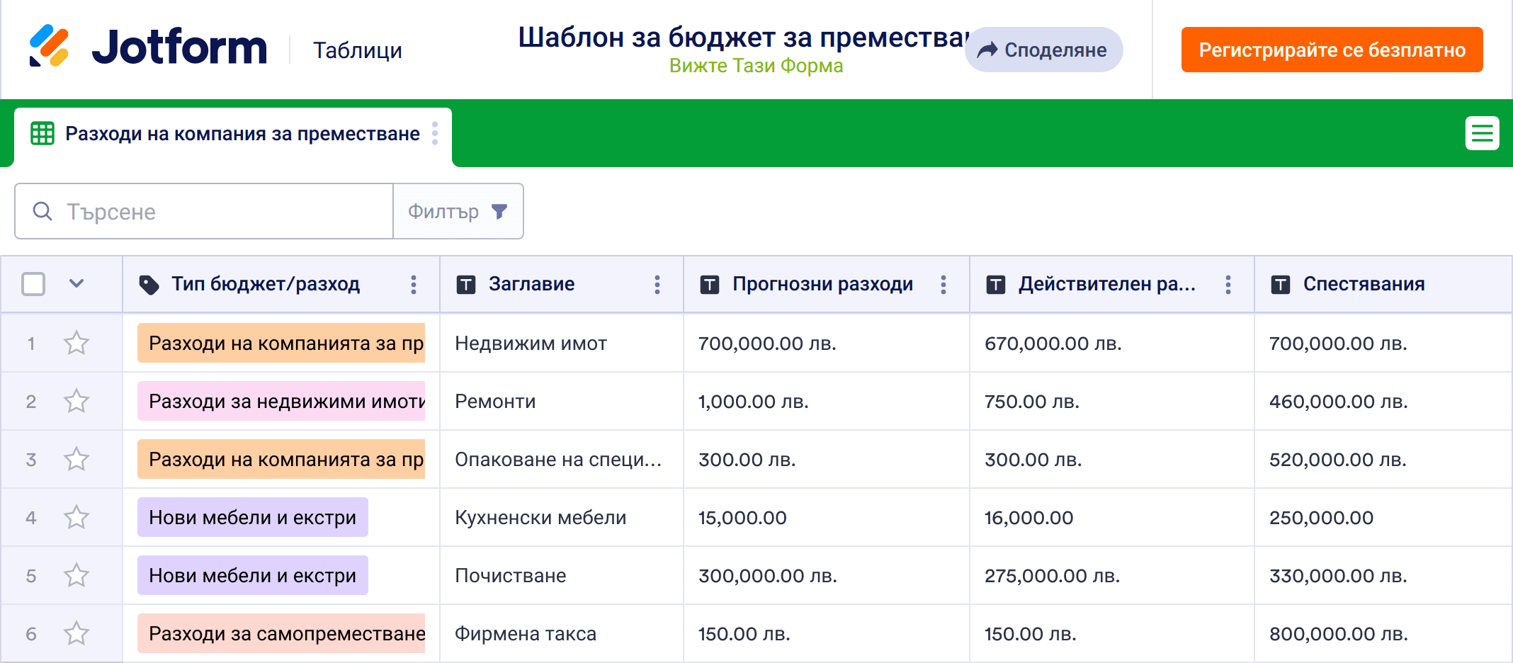Open options dots on Разходи tab

click(x=435, y=133)
